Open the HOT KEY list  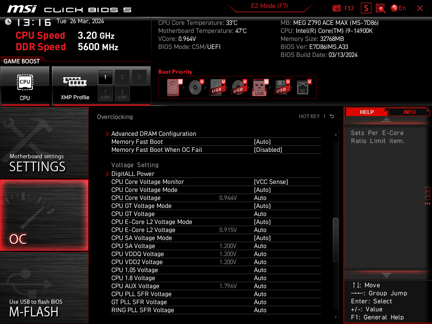[309, 116]
